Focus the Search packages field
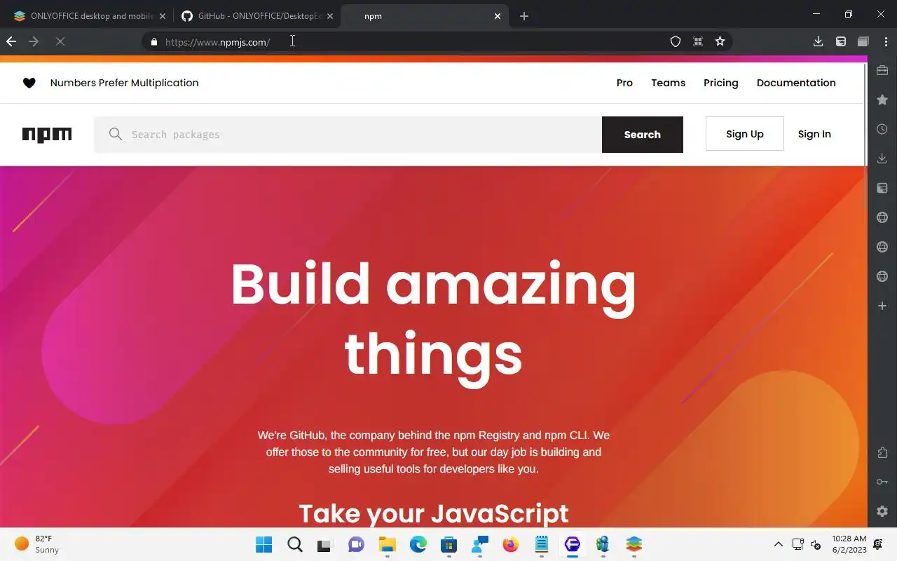Screen dimensions: 897x561 coord(348,135)
